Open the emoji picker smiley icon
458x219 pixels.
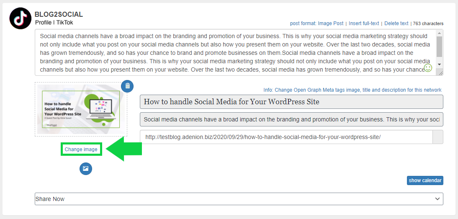coord(428,68)
